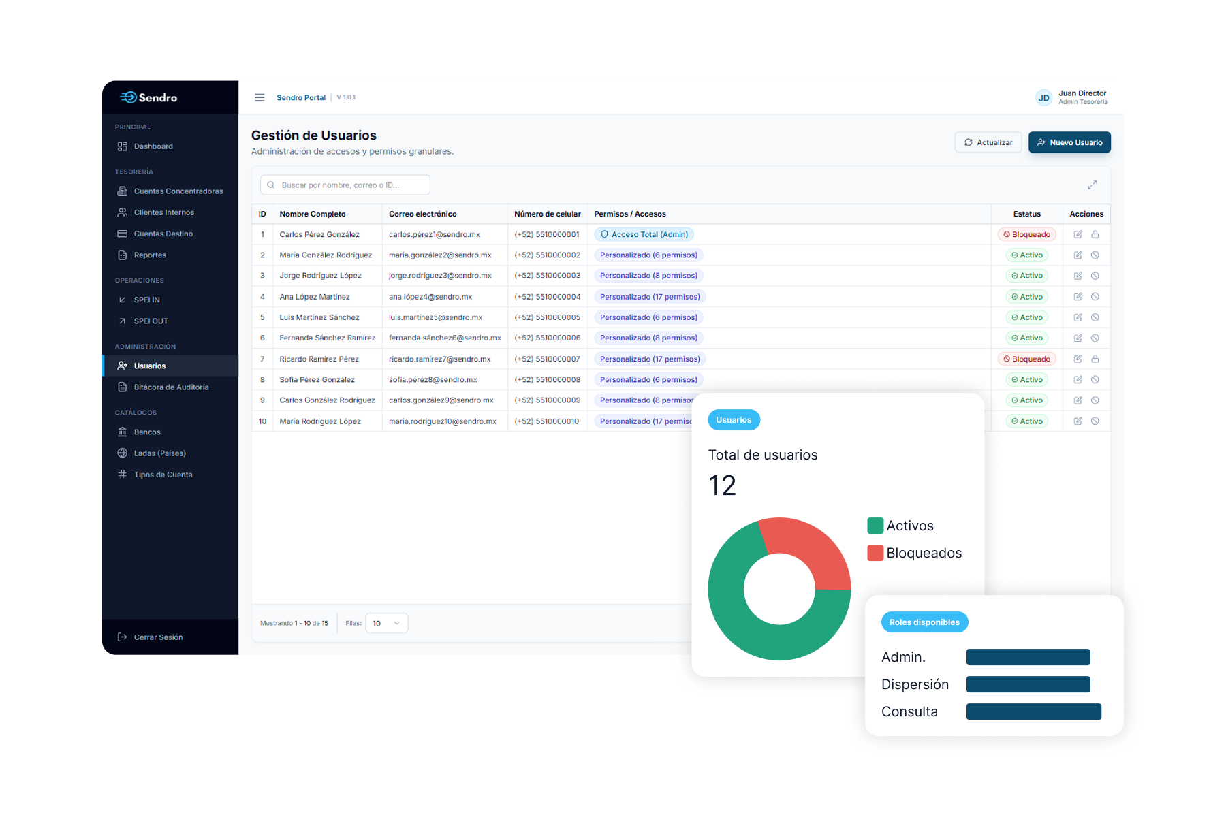Open Bitácora de Auditoría menu item
The image size is (1226, 817).
click(x=171, y=387)
